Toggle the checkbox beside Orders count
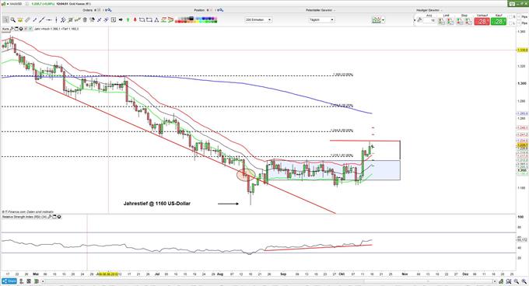 pyautogui.click(x=99, y=10)
